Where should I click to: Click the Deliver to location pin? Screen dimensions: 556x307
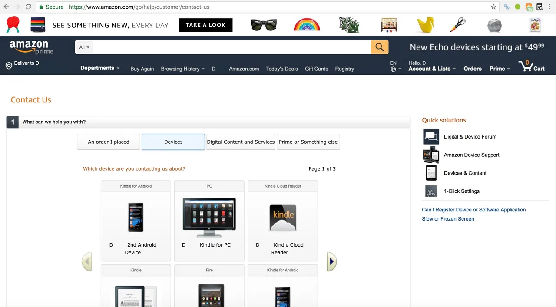tap(9, 66)
